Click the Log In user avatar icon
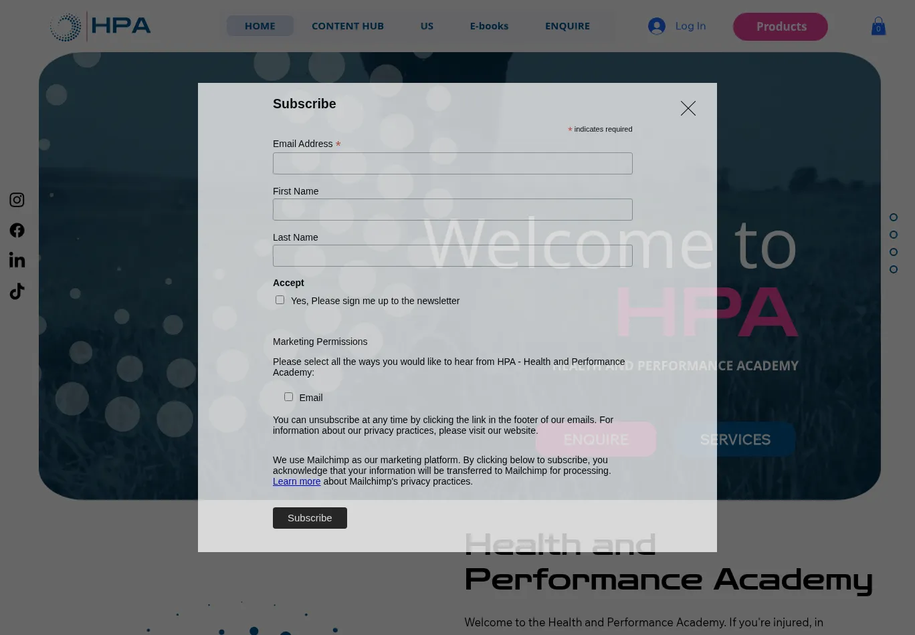Image resolution: width=915 pixels, height=635 pixels. (x=656, y=26)
